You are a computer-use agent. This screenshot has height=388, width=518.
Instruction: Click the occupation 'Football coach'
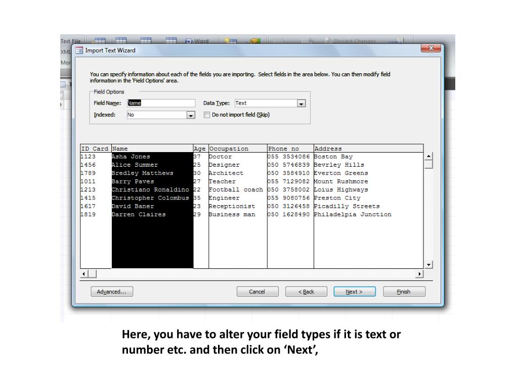(x=236, y=190)
